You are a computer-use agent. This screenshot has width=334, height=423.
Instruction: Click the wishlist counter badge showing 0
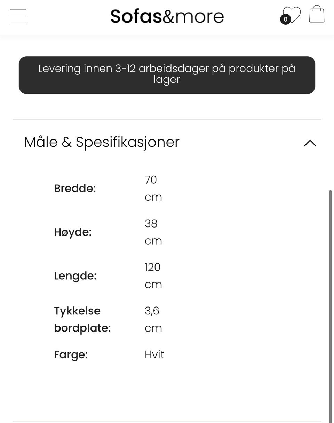[x=285, y=19]
